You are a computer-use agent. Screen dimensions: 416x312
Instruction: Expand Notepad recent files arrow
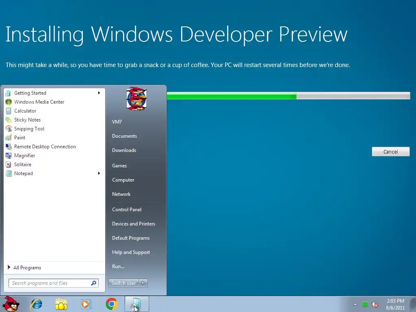pyautogui.click(x=99, y=173)
